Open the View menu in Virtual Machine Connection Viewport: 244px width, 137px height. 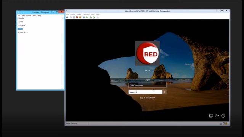[x=93, y=14]
